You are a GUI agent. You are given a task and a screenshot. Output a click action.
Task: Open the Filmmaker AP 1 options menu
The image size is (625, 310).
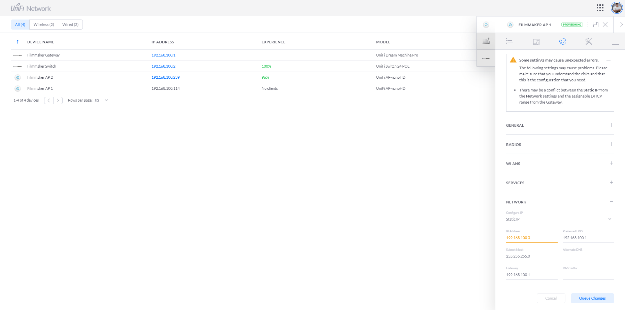[x=588, y=25]
